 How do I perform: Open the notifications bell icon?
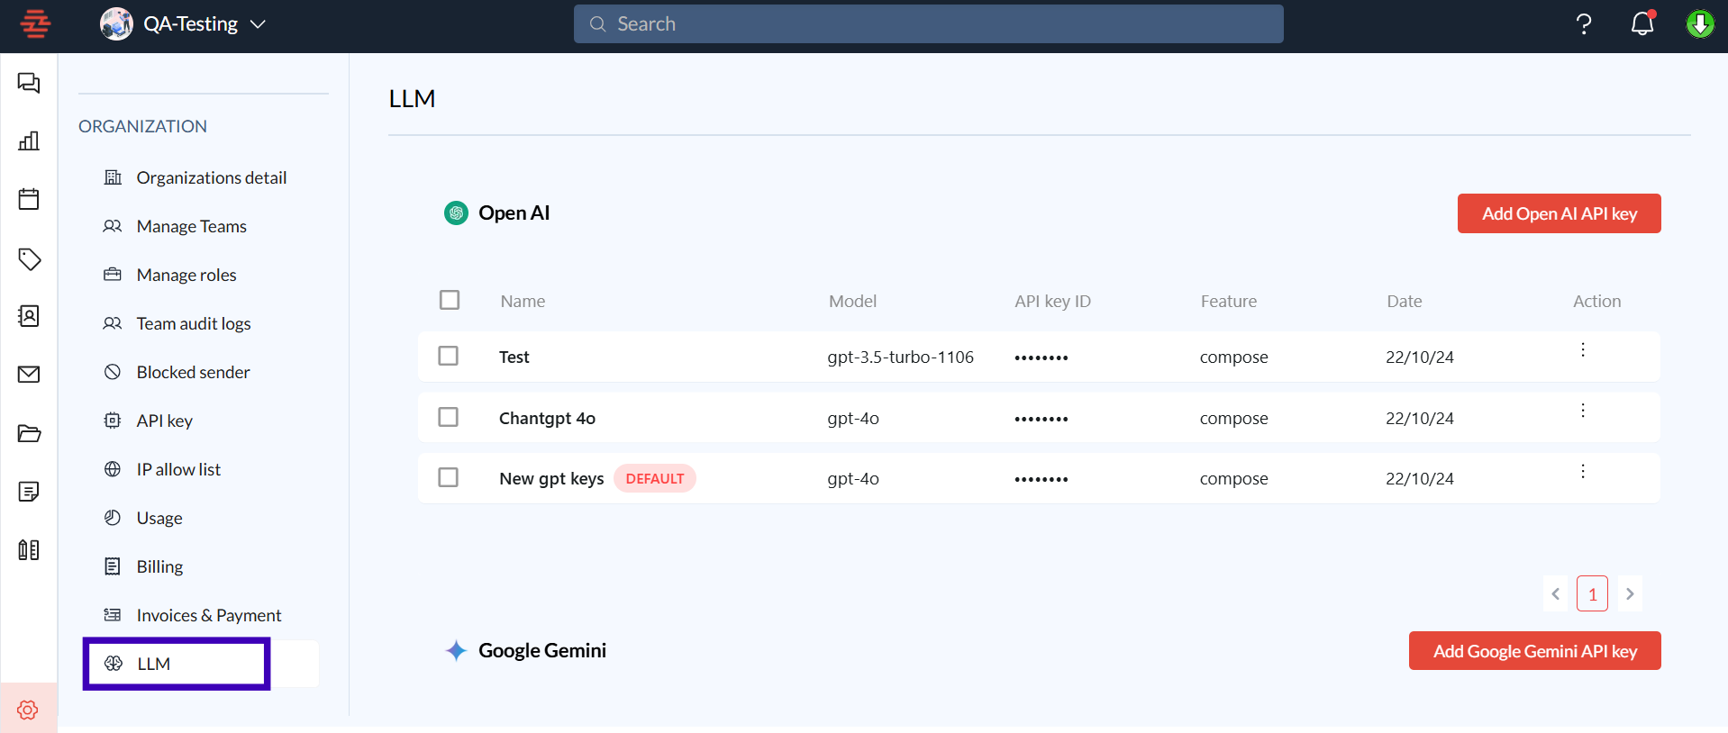(x=1642, y=24)
